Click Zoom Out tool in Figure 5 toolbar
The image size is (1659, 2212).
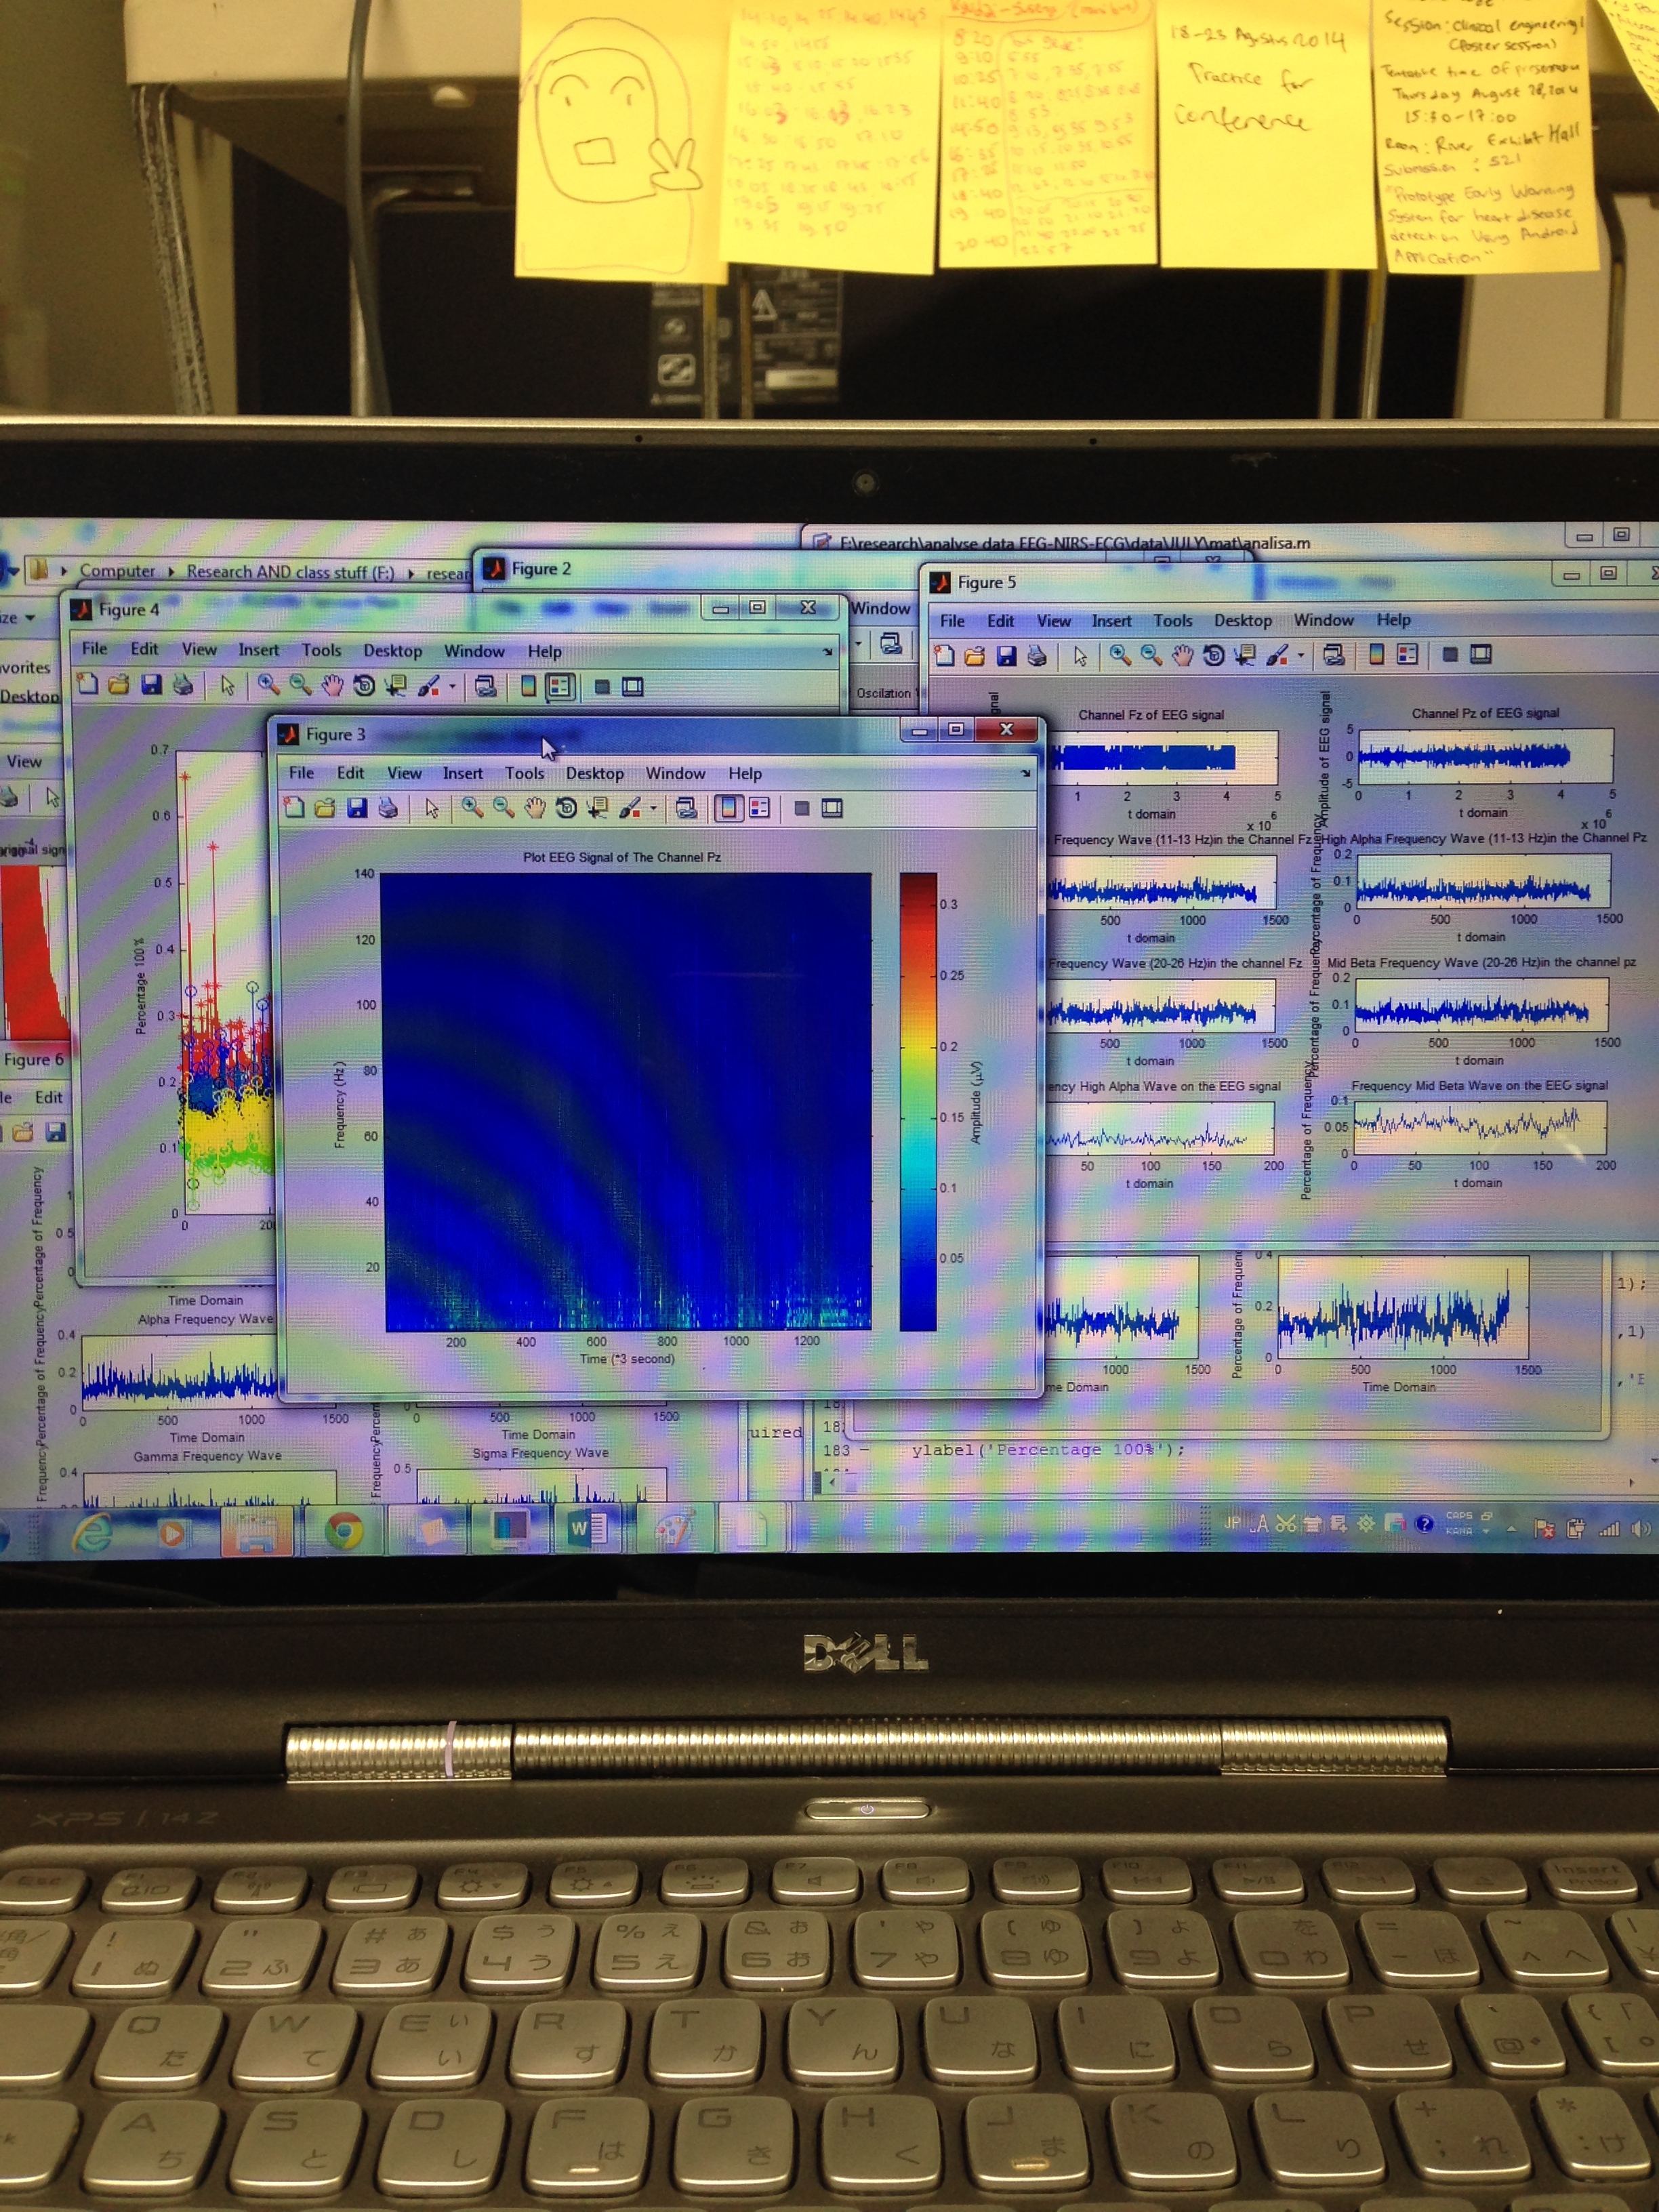pos(1151,655)
